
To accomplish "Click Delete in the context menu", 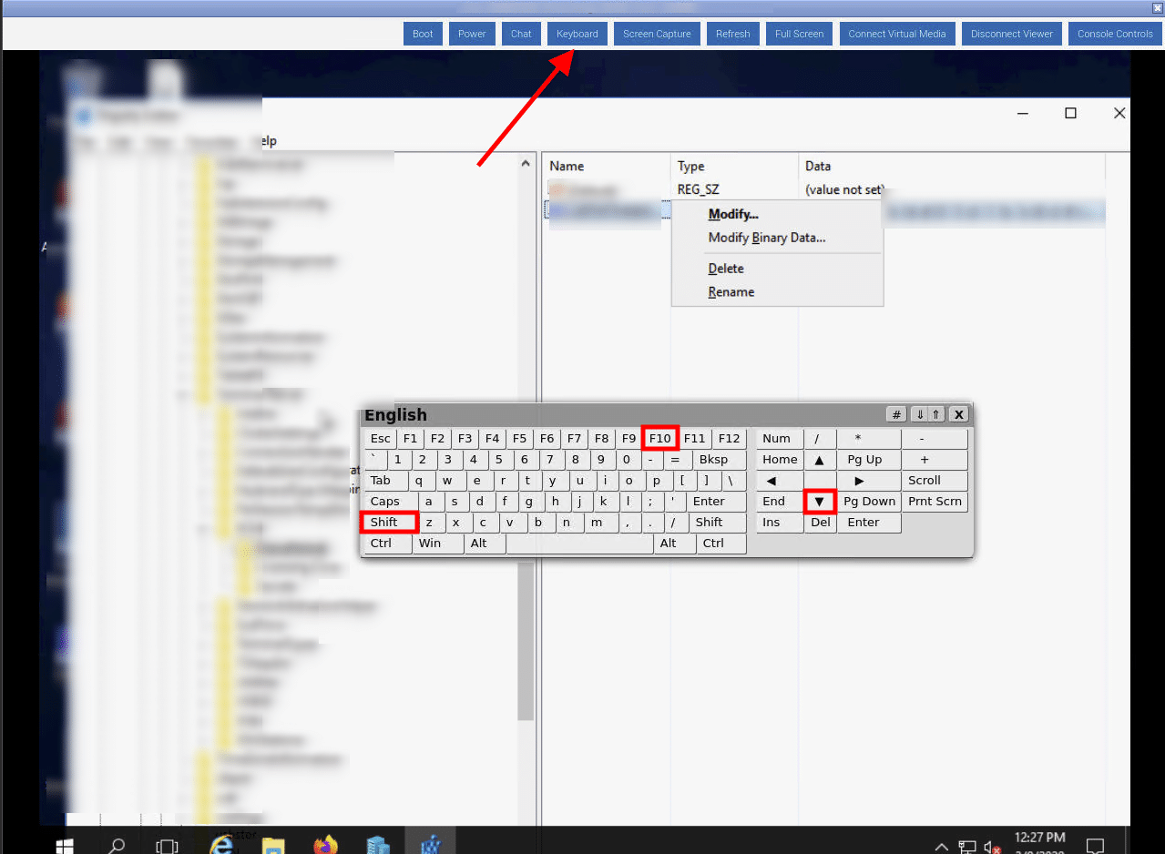I will pyautogui.click(x=726, y=269).
